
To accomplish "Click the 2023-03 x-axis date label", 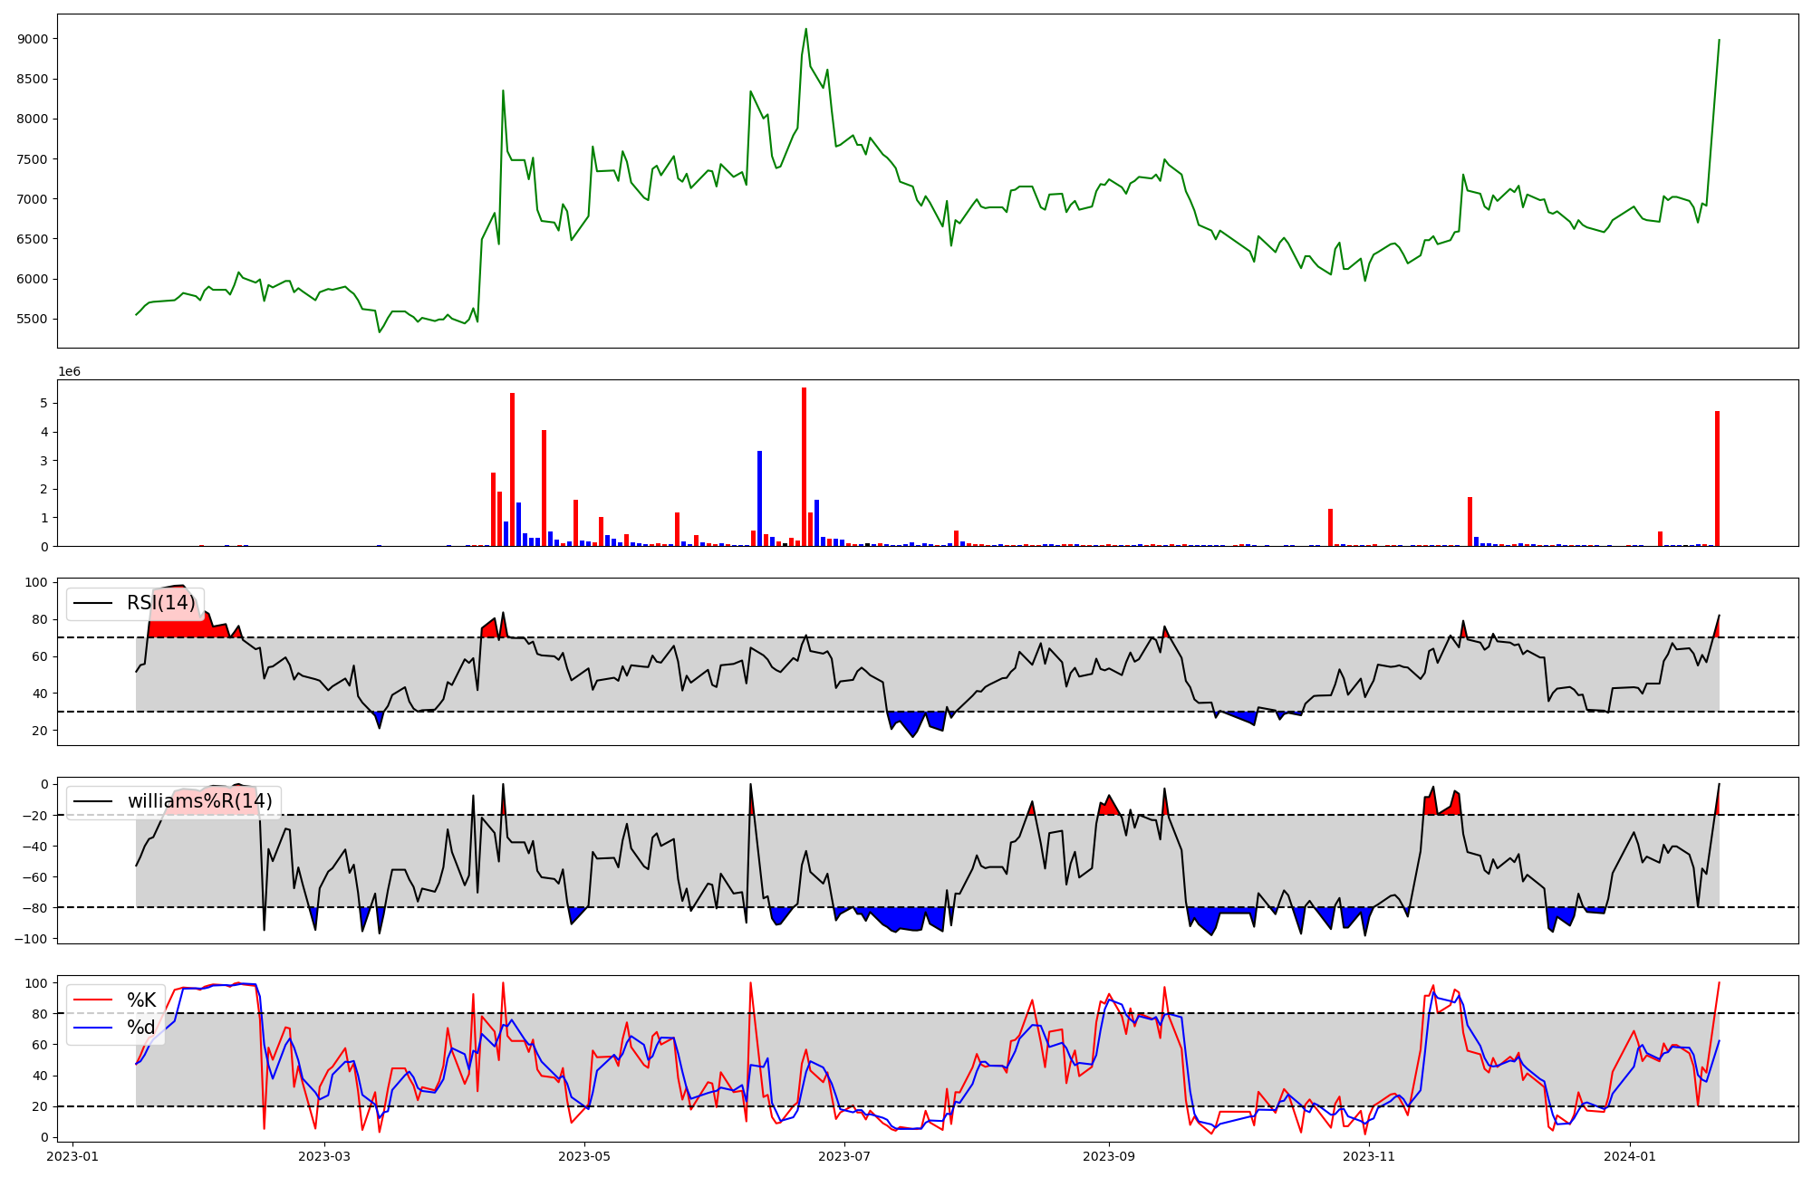I will click(324, 1156).
